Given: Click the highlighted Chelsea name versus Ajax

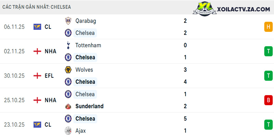Looking at the screenshot, I should pyautogui.click(x=85, y=119).
